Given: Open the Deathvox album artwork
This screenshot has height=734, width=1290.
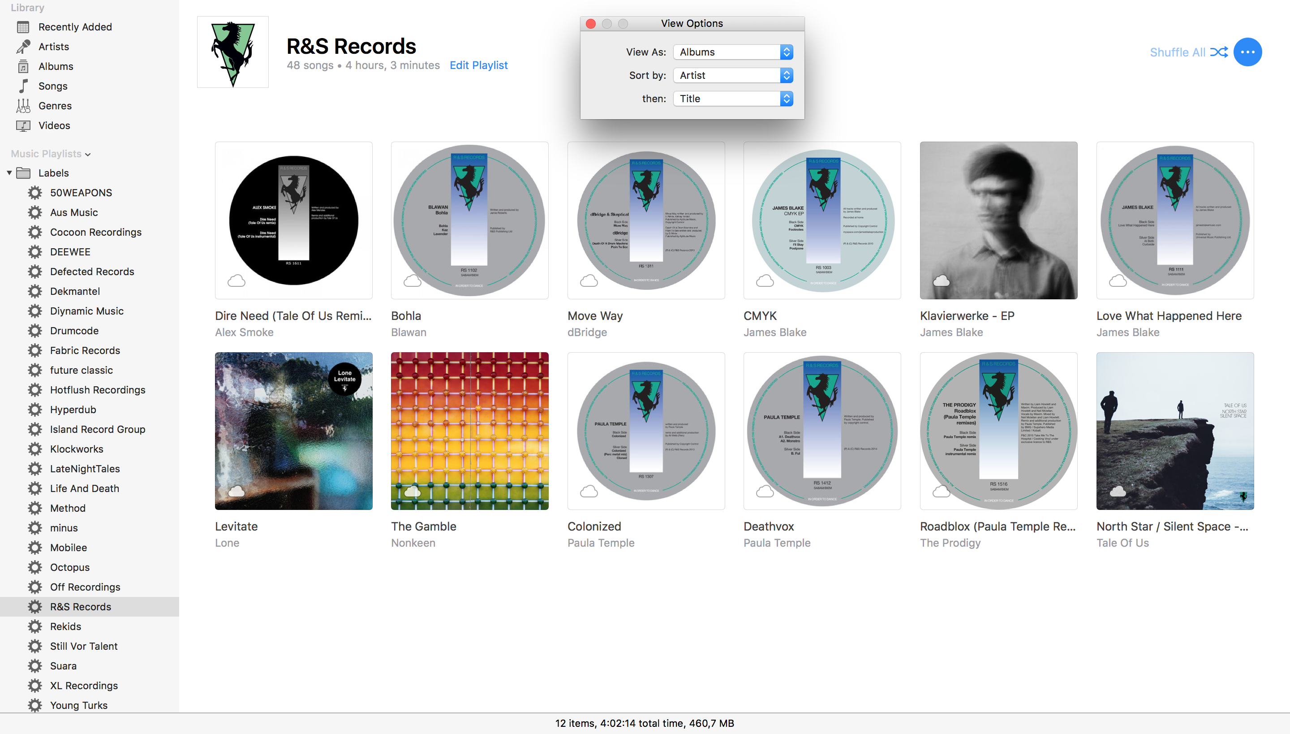Looking at the screenshot, I should pyautogui.click(x=822, y=431).
